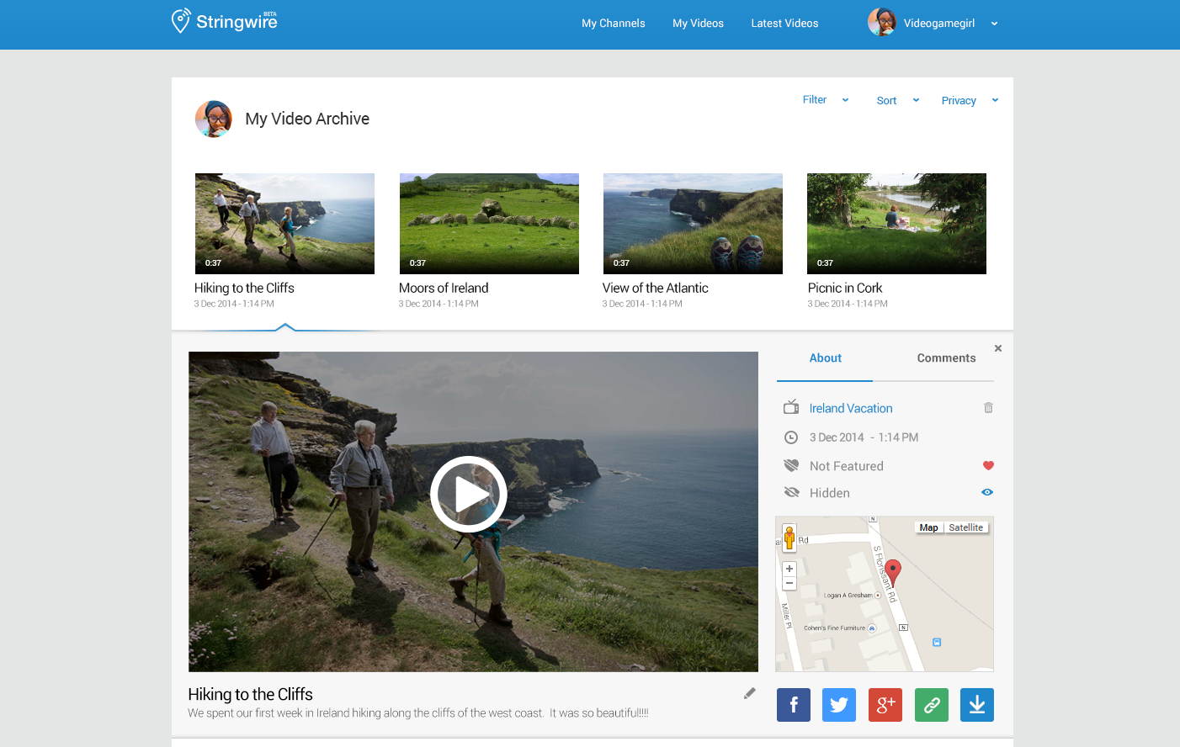1180x747 pixels.
Task: Open the Ireland Vacation channel link
Action: (x=850, y=409)
